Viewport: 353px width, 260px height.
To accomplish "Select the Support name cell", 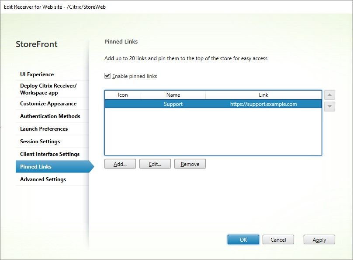I will pyautogui.click(x=173, y=104).
